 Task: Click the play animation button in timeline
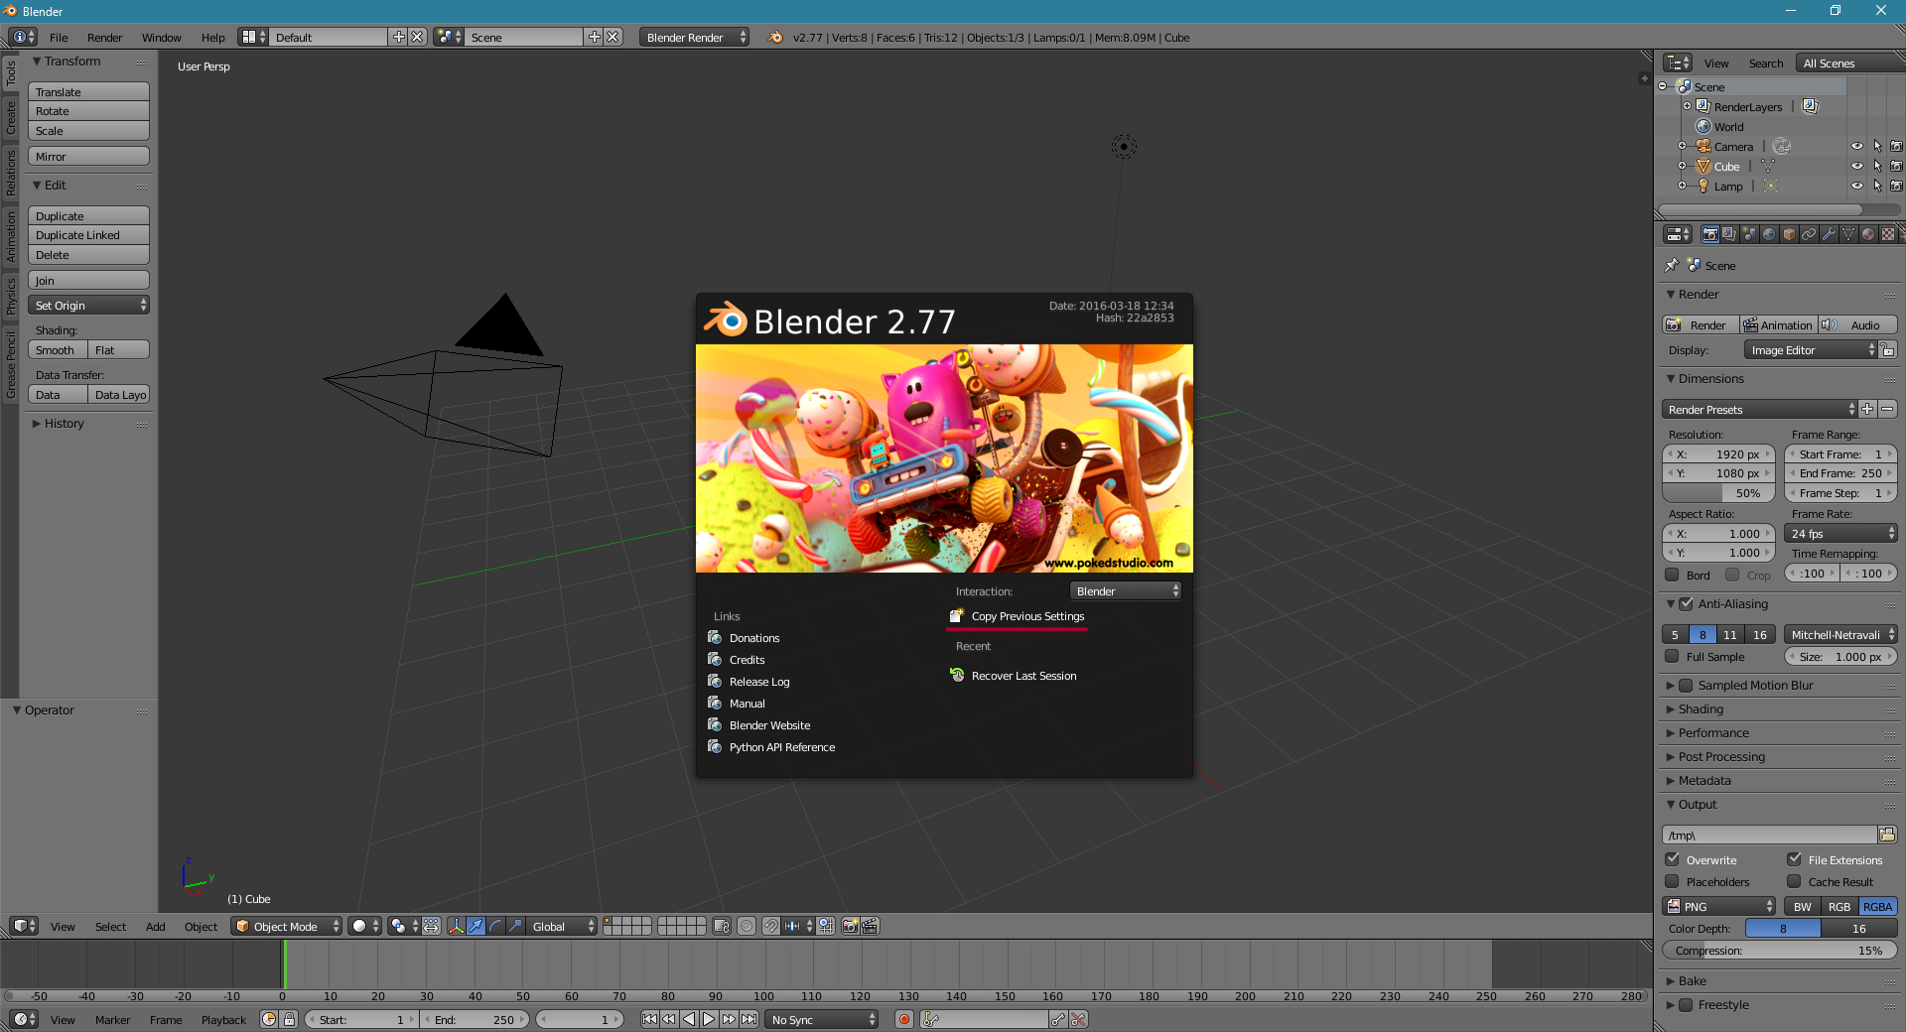(708, 1019)
